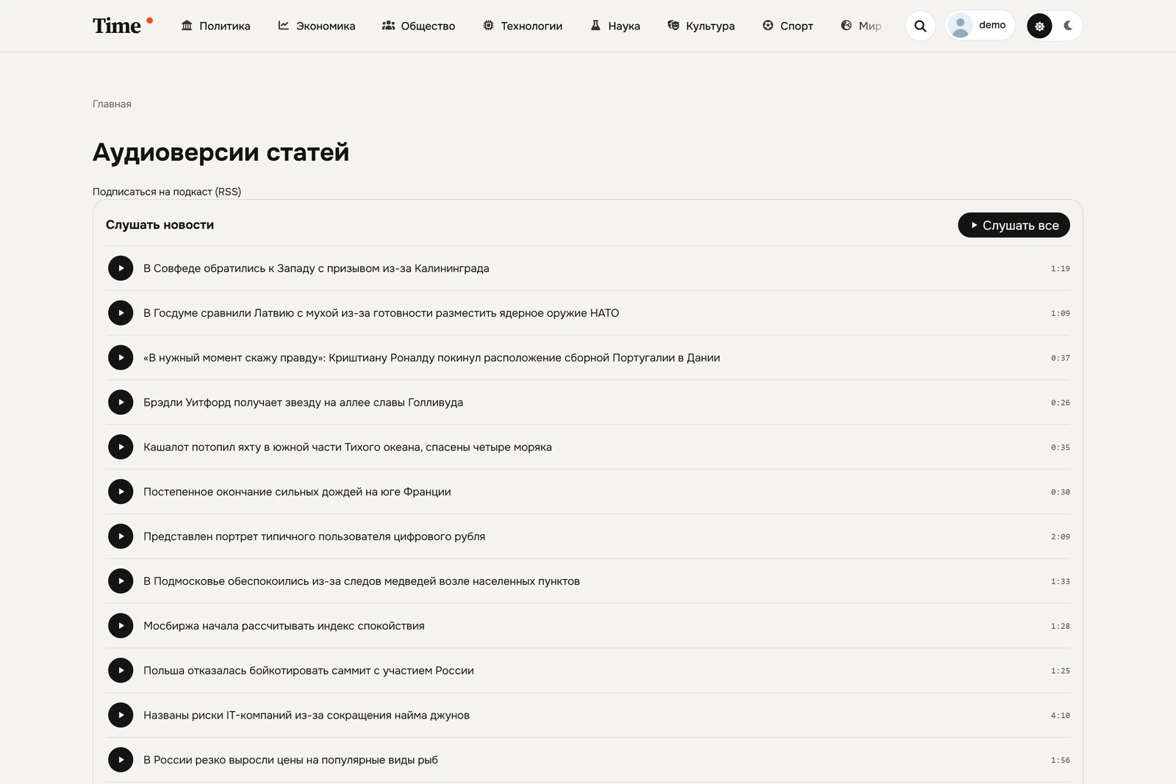Play the Брэдли Уитфорд article audio
1176x784 pixels.
(x=121, y=402)
